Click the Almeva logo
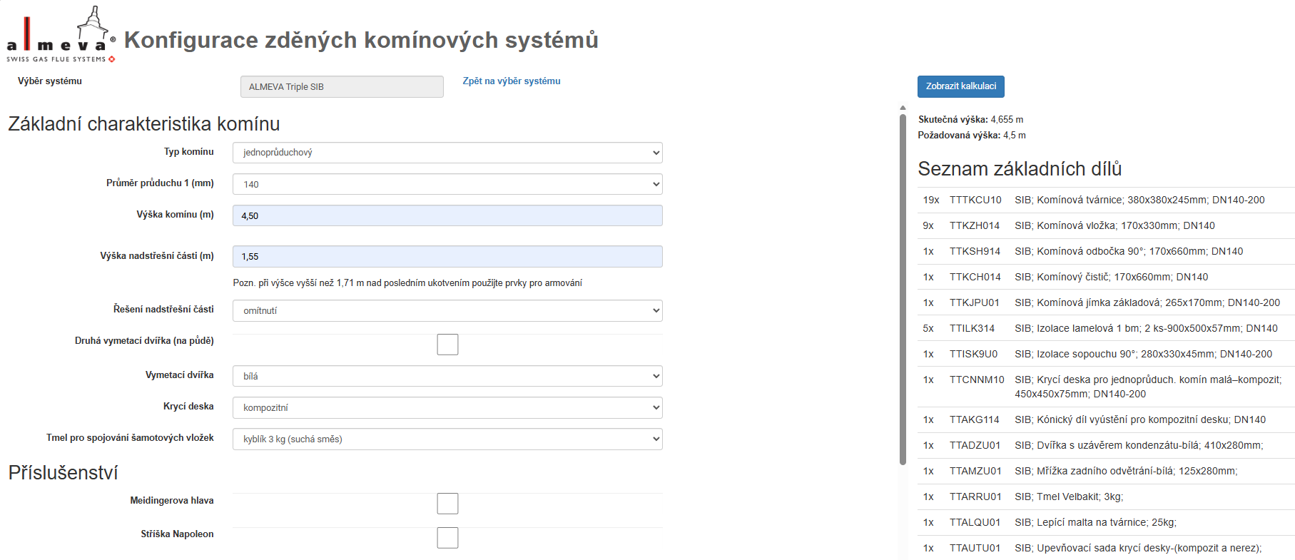Viewport: 1295px width, 560px height. coord(61,36)
